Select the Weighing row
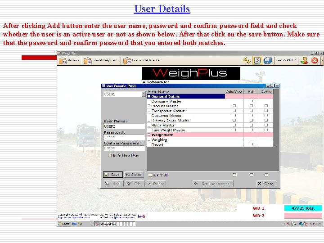The width and height of the screenshot is (324, 243). [x=210, y=139]
